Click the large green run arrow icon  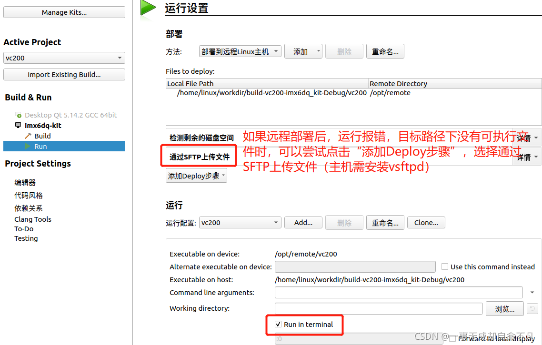tap(148, 8)
